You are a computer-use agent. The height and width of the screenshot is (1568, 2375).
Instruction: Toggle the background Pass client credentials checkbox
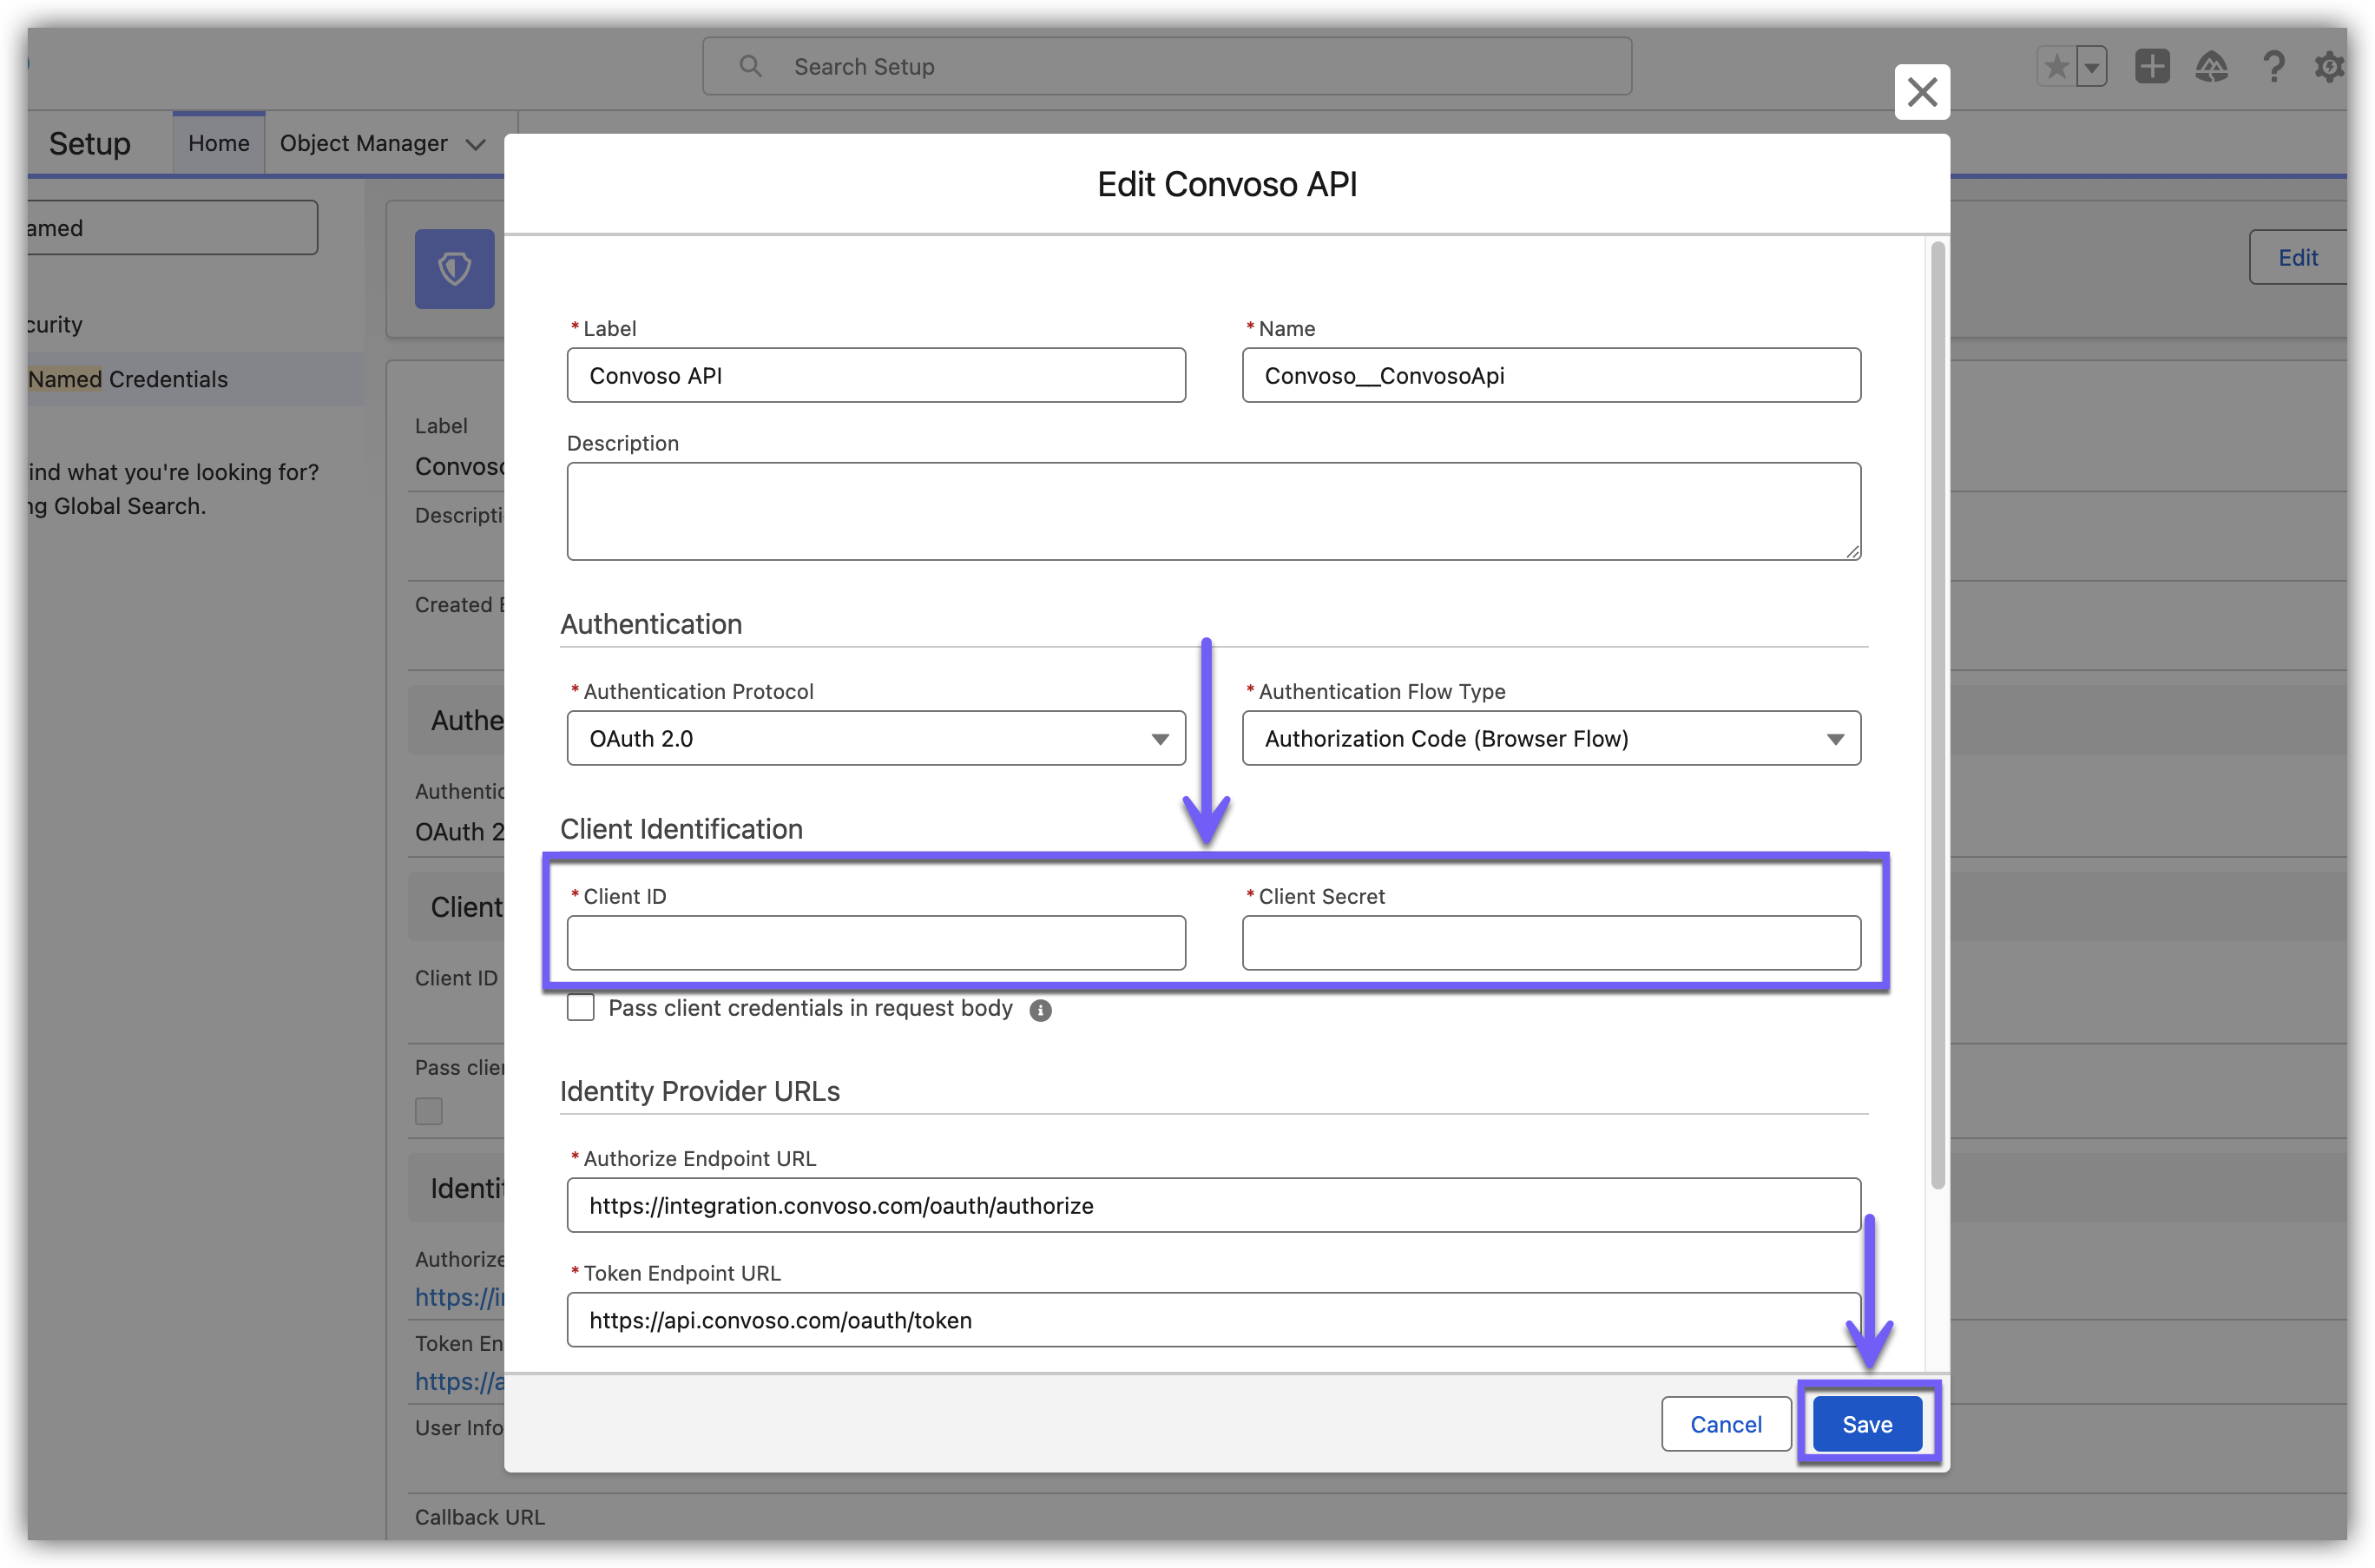click(x=429, y=1111)
